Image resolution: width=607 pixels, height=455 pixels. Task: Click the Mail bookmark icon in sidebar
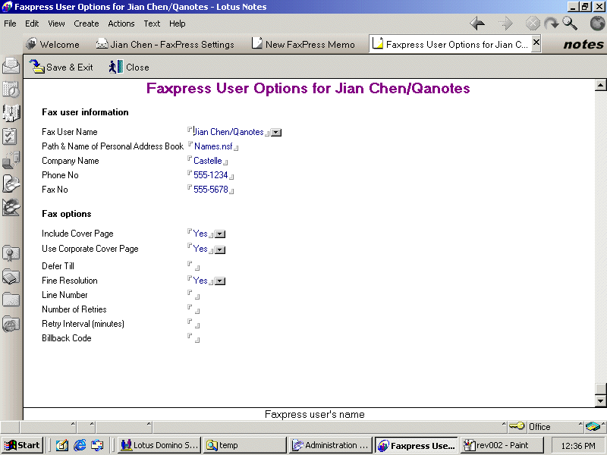(x=11, y=65)
